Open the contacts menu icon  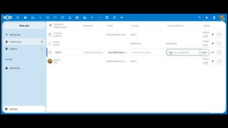[214, 17]
